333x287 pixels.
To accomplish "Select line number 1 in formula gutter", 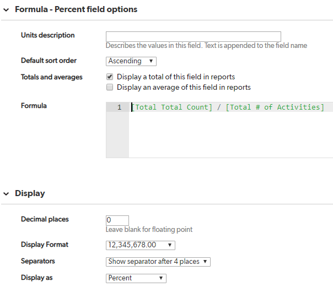I will pyautogui.click(x=119, y=107).
